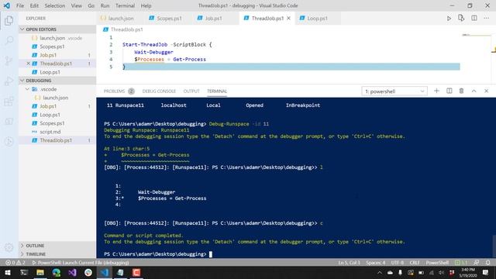Open the File menu

[20, 5]
